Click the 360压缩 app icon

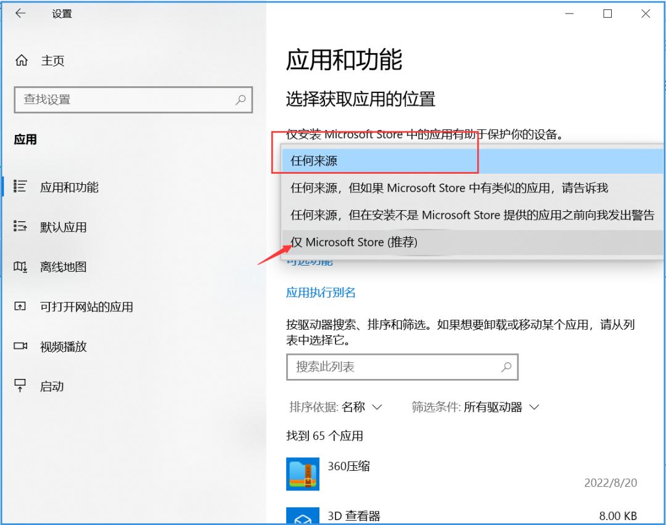302,474
